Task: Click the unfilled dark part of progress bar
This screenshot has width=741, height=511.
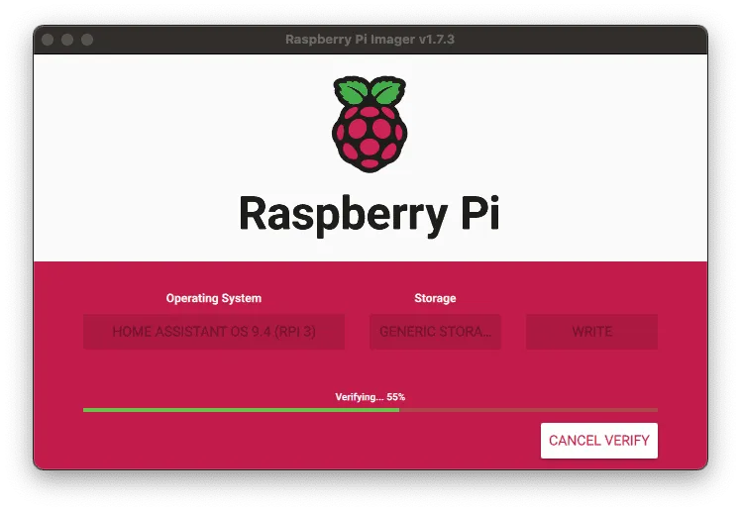Action: [x=528, y=410]
